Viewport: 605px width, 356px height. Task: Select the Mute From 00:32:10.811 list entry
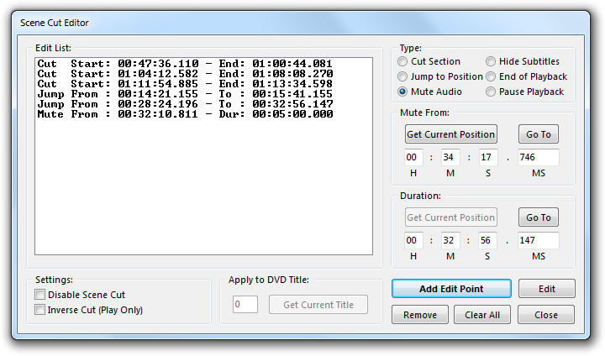click(x=185, y=114)
